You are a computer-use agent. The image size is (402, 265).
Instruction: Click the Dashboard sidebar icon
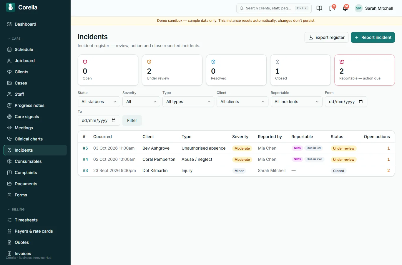tap(9, 24)
